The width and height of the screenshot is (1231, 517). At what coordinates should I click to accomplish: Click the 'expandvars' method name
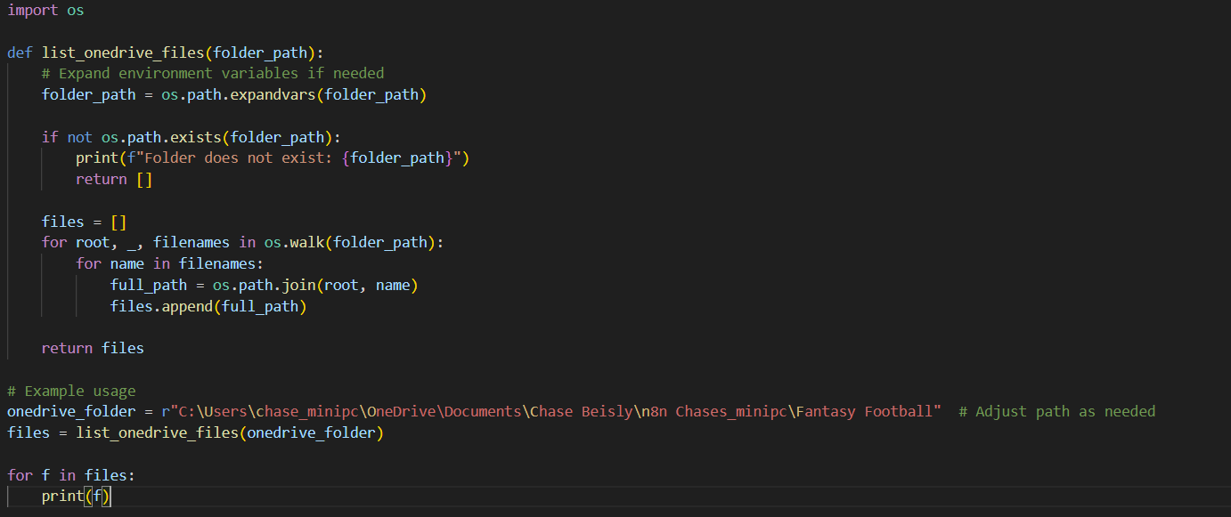tap(273, 94)
